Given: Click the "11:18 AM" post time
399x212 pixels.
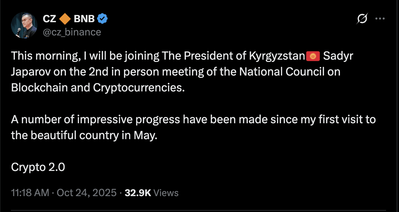Looking at the screenshot, I should [30, 192].
